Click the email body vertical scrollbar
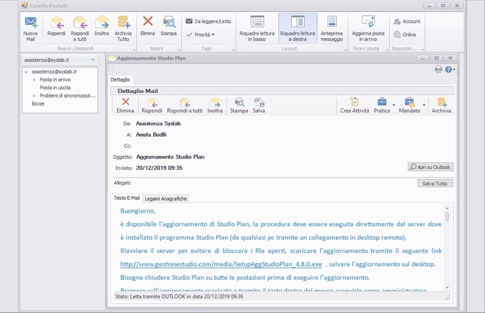Image resolution: width=485 pixels, height=313 pixels. click(x=447, y=217)
